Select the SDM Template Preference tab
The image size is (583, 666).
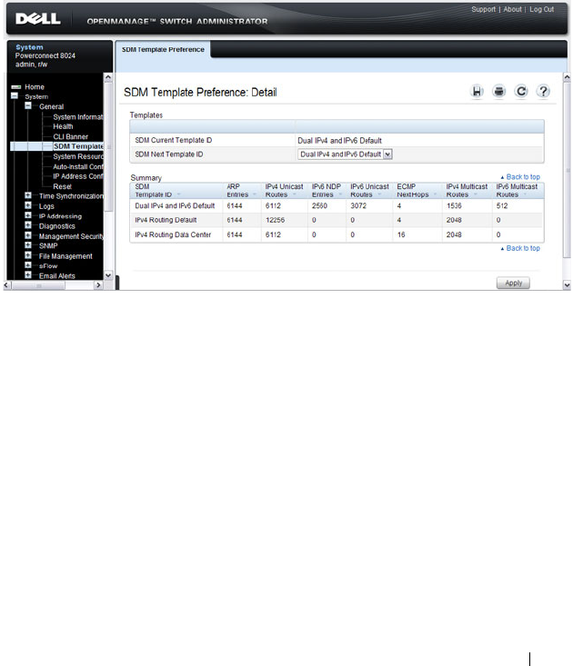[x=163, y=50]
